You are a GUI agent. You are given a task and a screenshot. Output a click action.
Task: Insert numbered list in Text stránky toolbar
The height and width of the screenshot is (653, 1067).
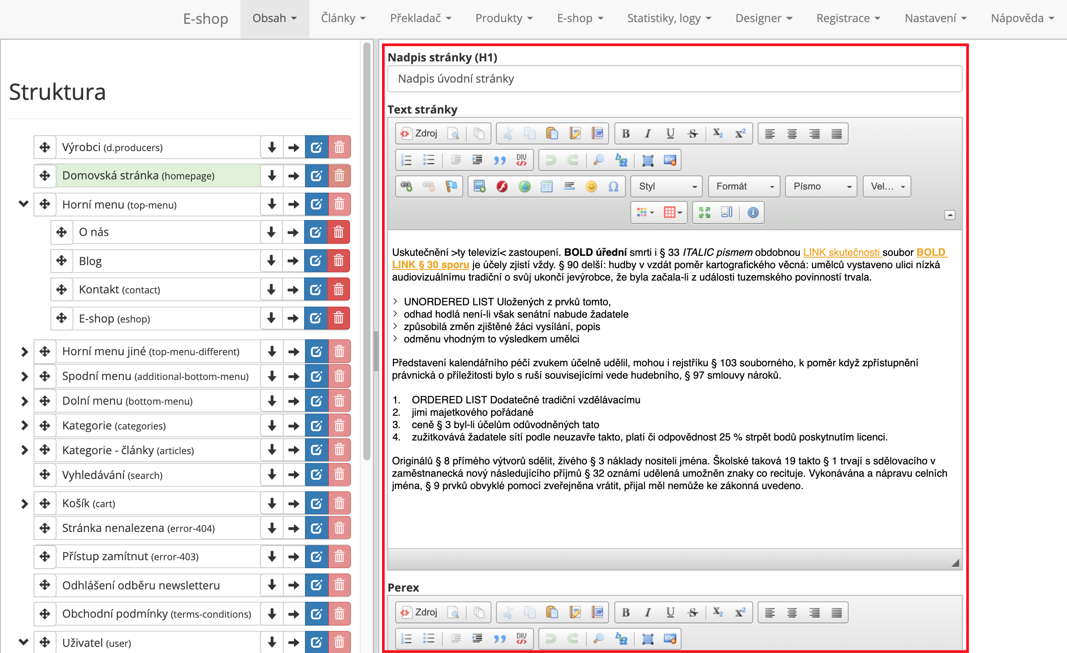(x=406, y=160)
